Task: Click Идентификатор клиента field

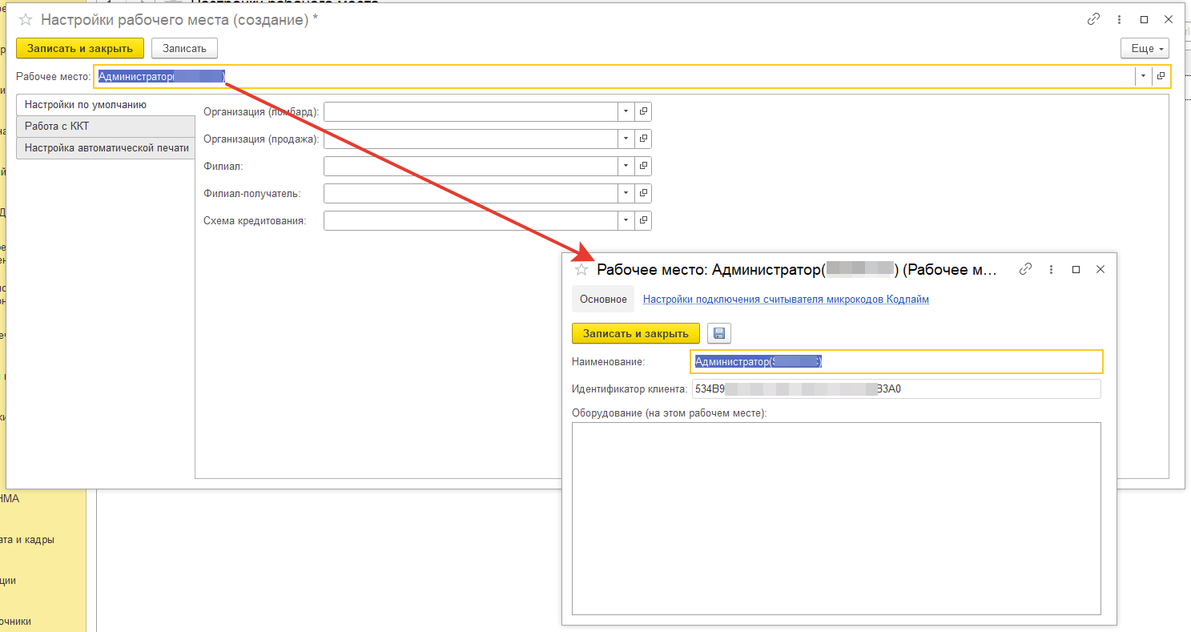Action: [895, 389]
